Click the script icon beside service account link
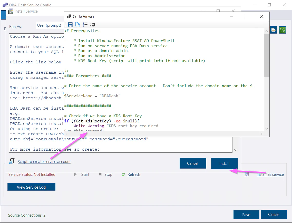Screen dimensions: 292x223 tap(12, 161)
